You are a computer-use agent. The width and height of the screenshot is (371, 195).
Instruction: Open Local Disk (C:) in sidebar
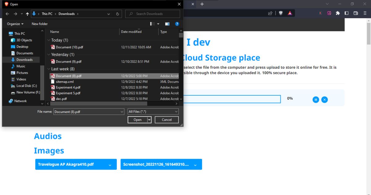[x=27, y=86]
